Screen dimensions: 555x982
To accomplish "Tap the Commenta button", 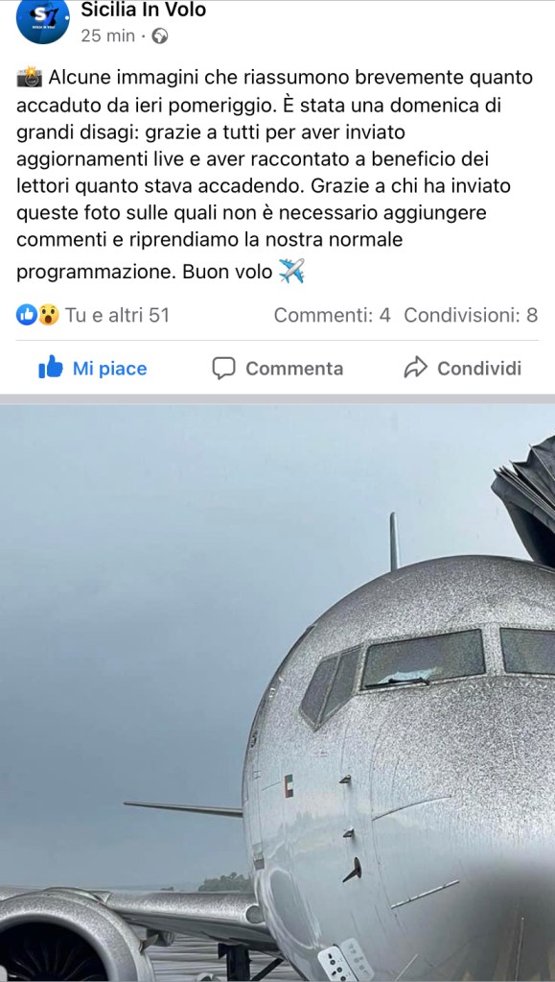I will pyautogui.click(x=277, y=369).
